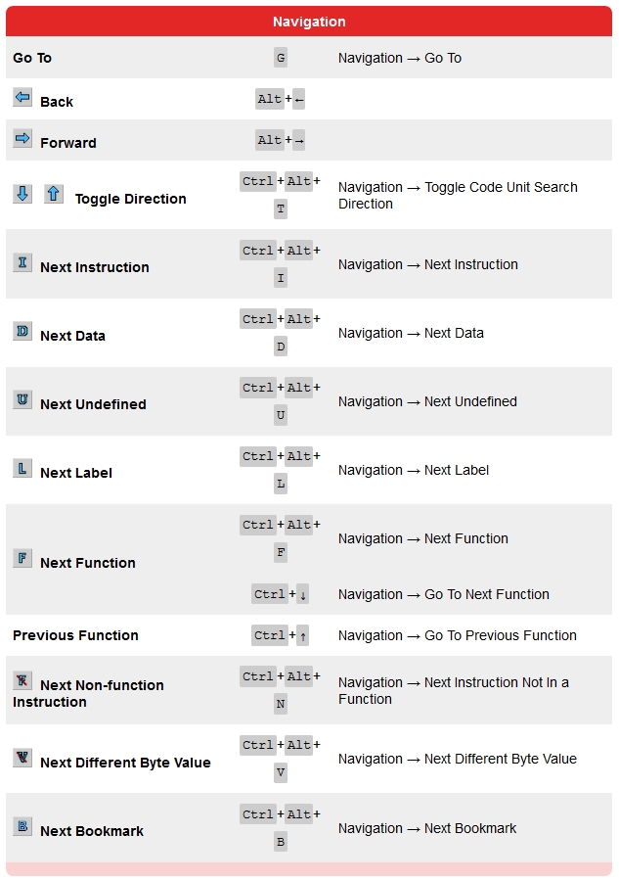The height and width of the screenshot is (881, 619).
Task: Click the Forward arrow icon
Action: 22,139
